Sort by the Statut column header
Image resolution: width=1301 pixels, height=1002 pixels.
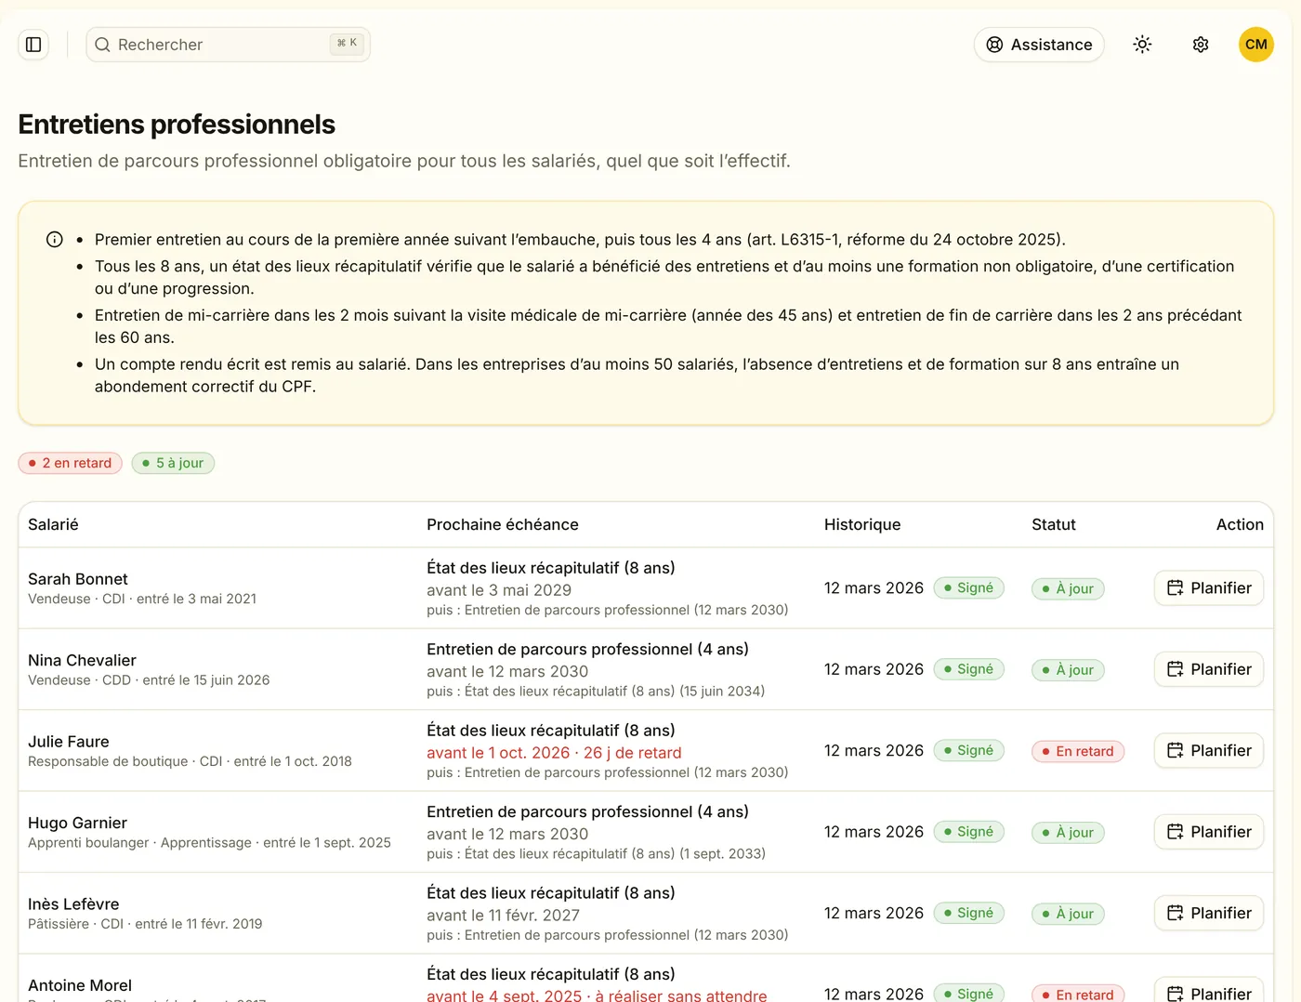coord(1053,524)
